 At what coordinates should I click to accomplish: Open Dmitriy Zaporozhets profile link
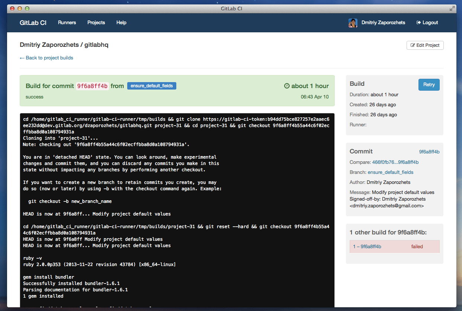[383, 23]
